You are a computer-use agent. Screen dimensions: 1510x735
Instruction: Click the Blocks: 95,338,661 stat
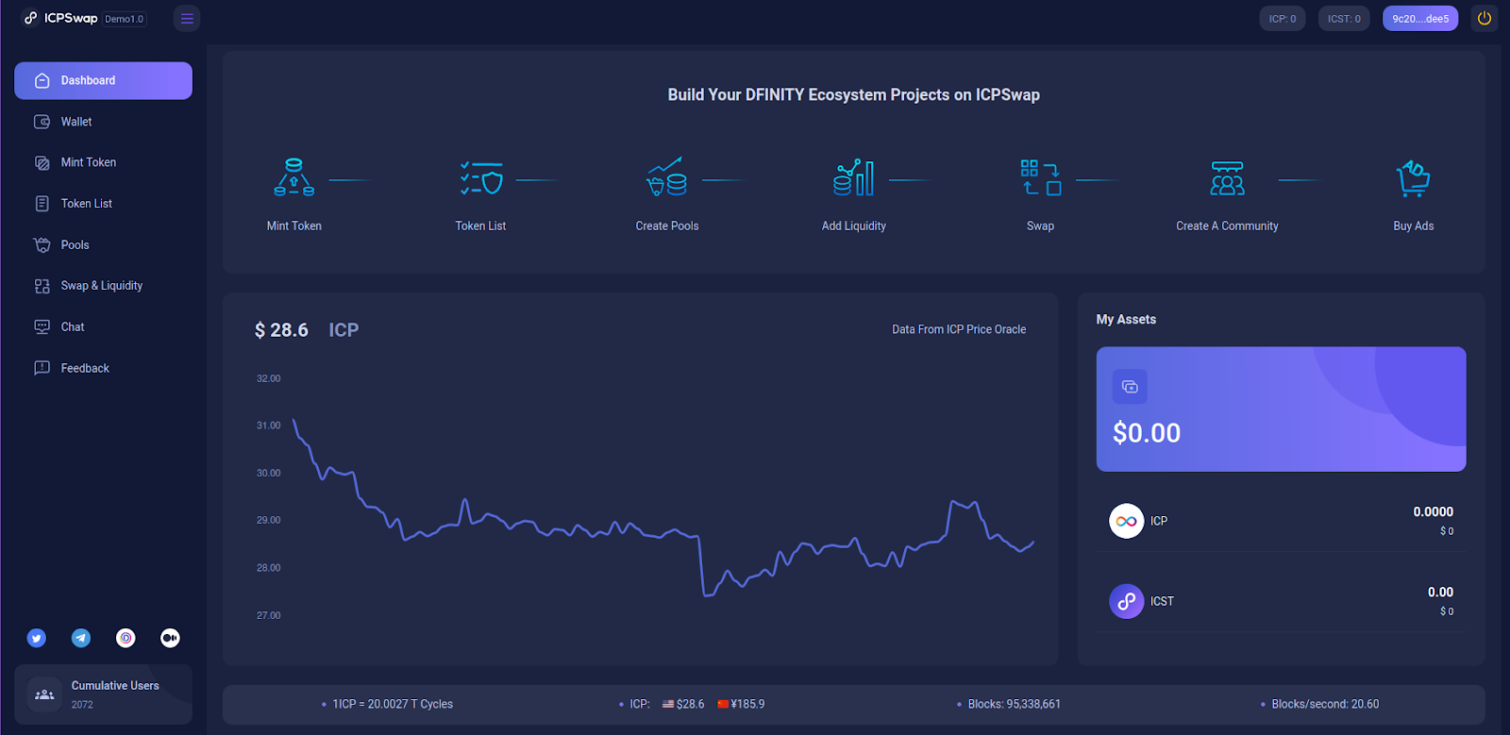coord(1015,705)
